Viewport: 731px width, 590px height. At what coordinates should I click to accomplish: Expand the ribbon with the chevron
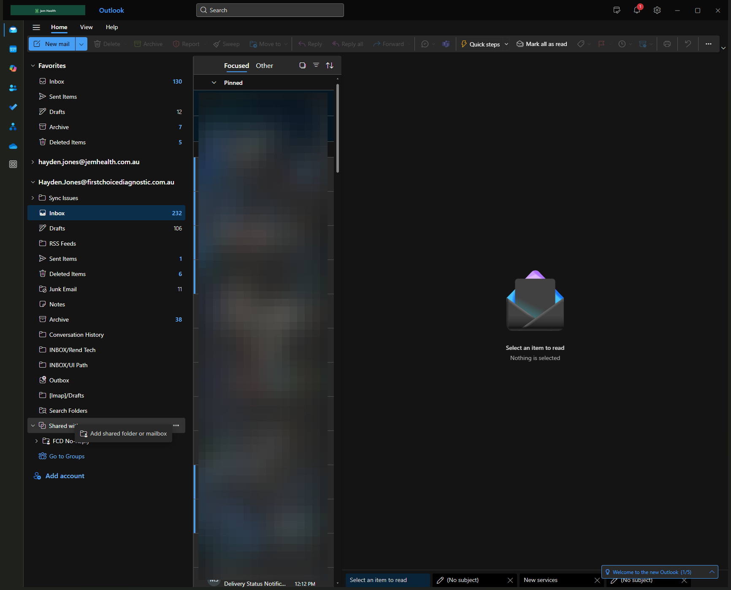tap(723, 48)
